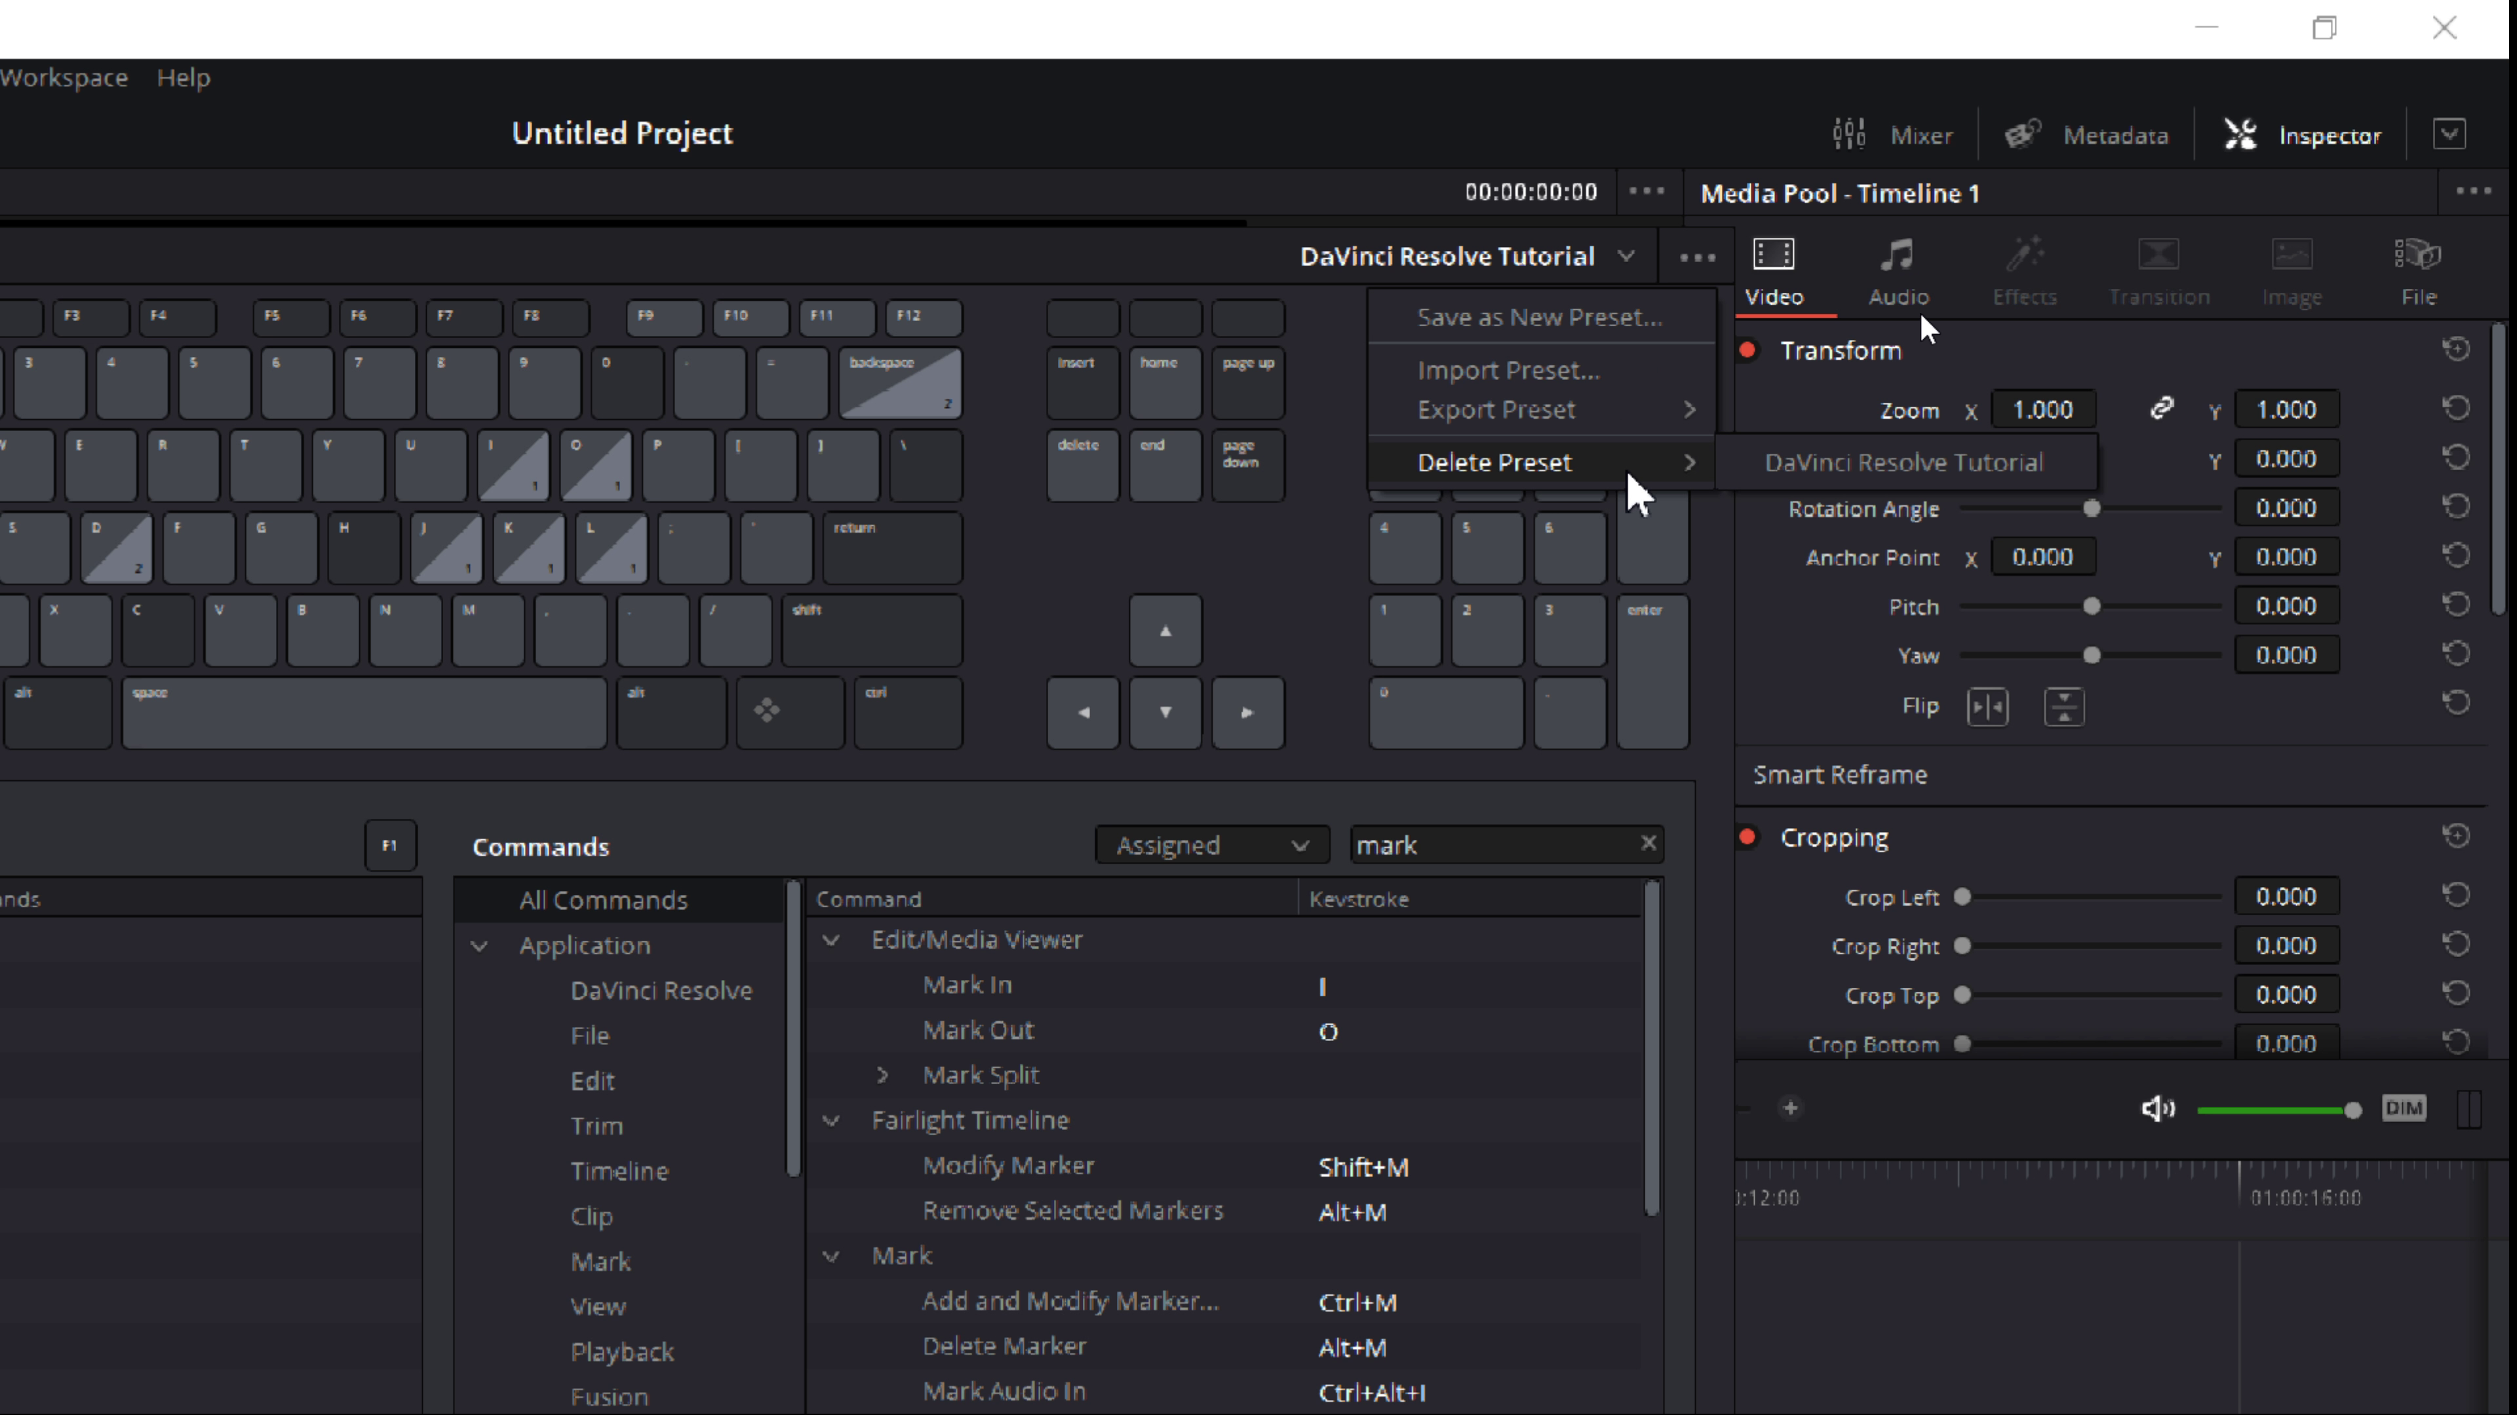Image resolution: width=2517 pixels, height=1415 pixels.
Task: Toggle the Transform enable dot
Action: click(1747, 350)
